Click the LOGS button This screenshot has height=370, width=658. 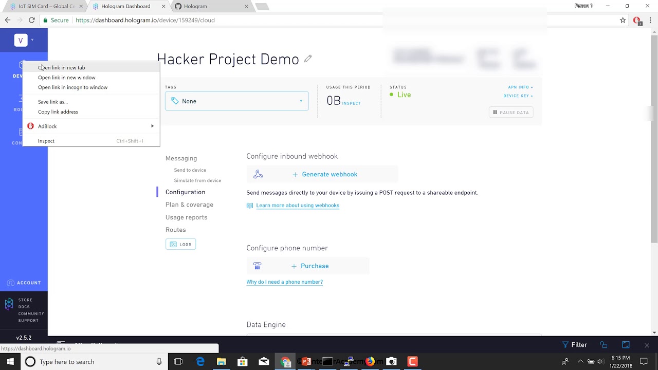180,245
